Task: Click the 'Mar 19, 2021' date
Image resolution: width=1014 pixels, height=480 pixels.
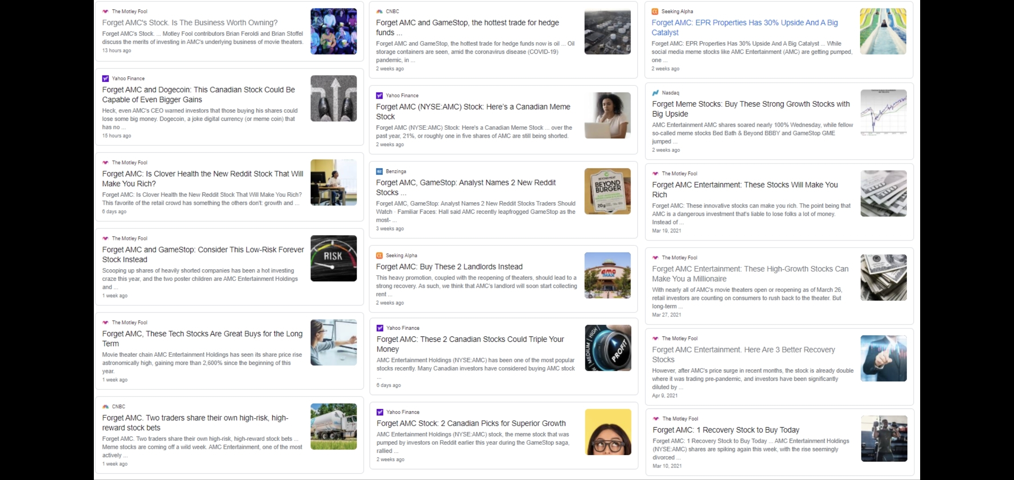Action: 666,231
